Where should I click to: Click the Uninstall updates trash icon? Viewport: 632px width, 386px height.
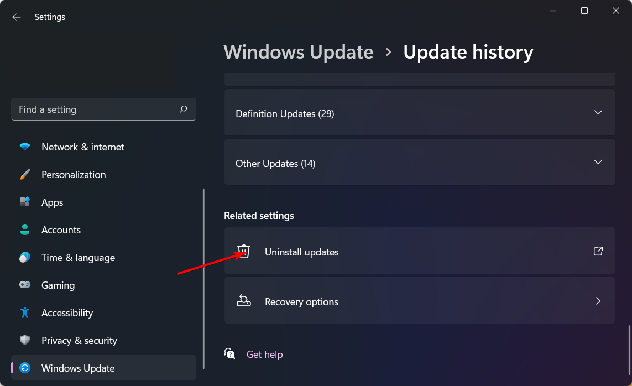coord(244,252)
